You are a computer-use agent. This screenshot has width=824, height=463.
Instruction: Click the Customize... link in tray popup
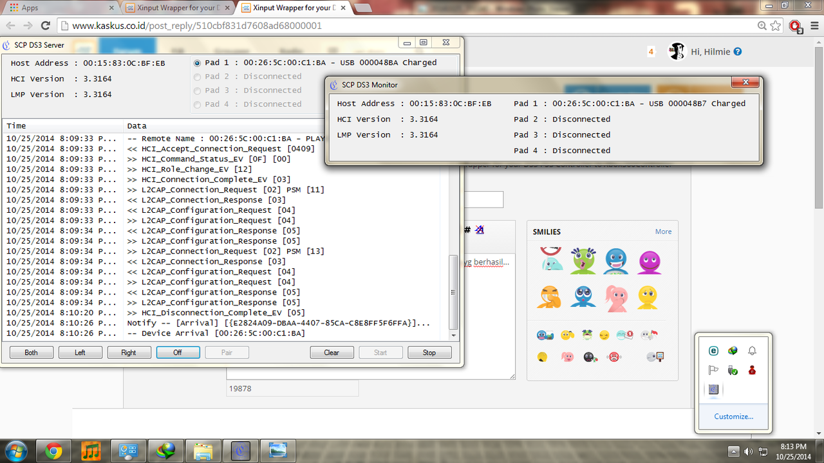tap(733, 416)
